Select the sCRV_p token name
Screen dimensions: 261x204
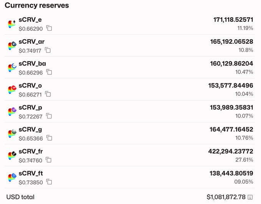(x=30, y=107)
